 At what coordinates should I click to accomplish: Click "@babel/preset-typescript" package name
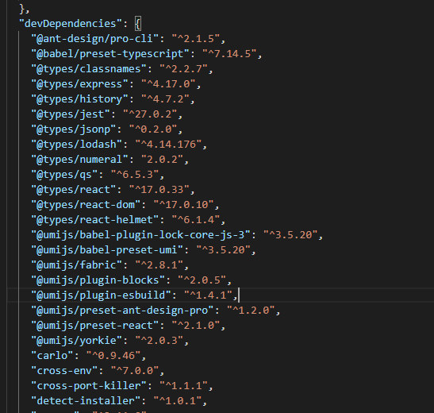pos(109,54)
